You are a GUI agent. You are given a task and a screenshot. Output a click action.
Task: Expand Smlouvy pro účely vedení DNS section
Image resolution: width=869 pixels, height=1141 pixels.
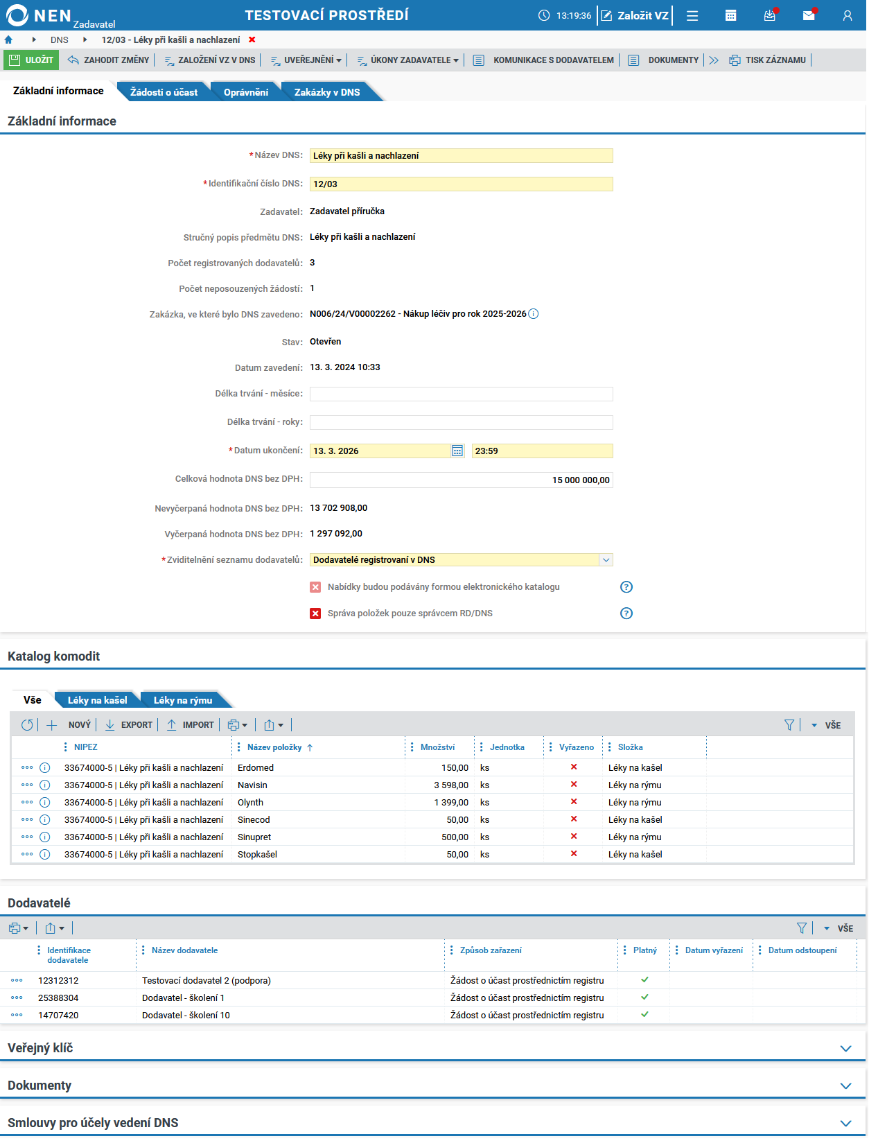(x=846, y=1123)
